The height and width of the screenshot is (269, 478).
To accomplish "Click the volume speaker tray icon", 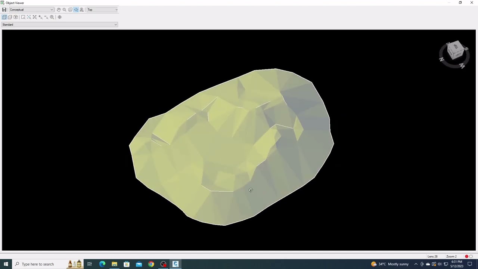I will [440, 264].
